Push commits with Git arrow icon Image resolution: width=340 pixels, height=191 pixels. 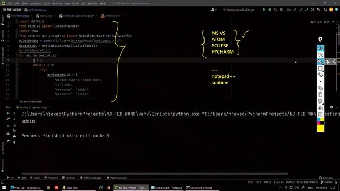pos(307,10)
